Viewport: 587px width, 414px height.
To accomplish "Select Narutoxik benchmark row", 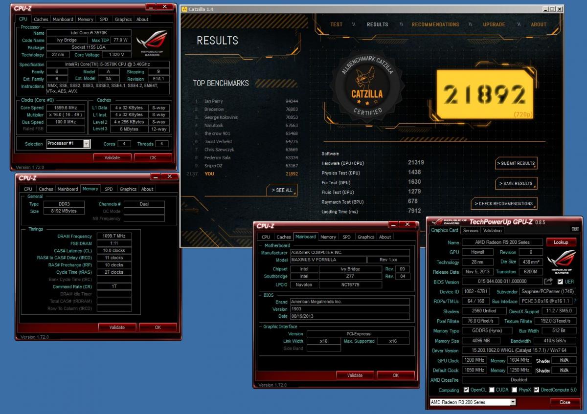I will click(x=246, y=126).
